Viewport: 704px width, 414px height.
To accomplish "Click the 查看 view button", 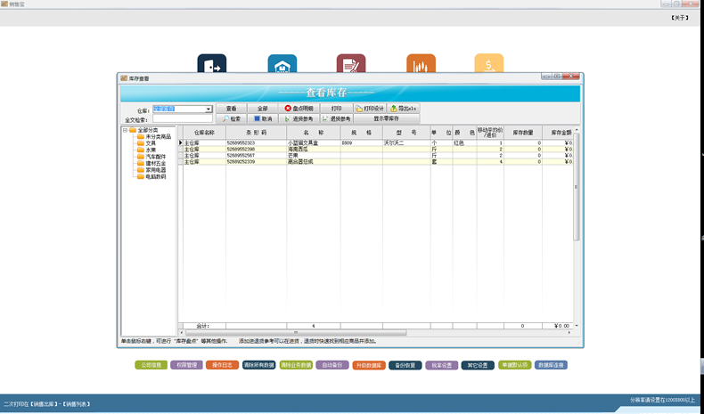I will [x=231, y=109].
